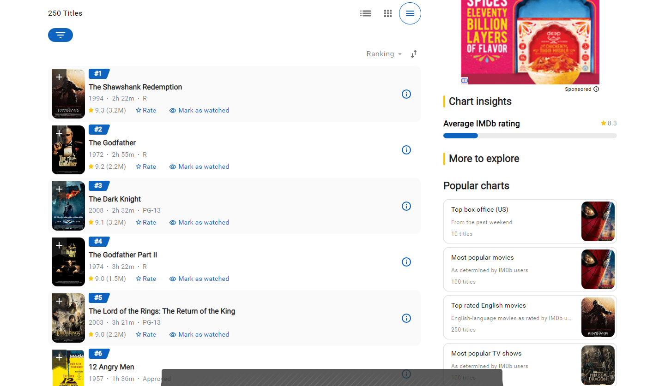This screenshot has width=665, height=386.
Task: Add Return of the King to watchlist
Action: 59,301
